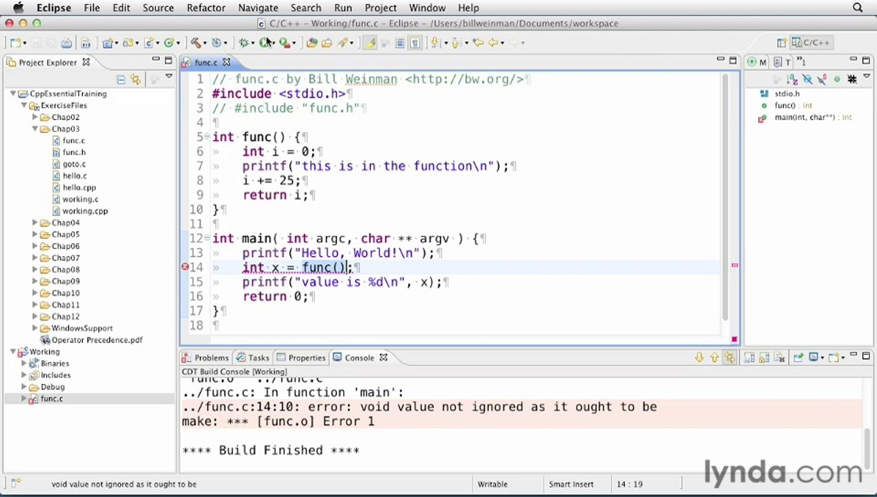Select working.c in Chap03
Image resolution: width=877 pixels, height=497 pixels.
(80, 199)
